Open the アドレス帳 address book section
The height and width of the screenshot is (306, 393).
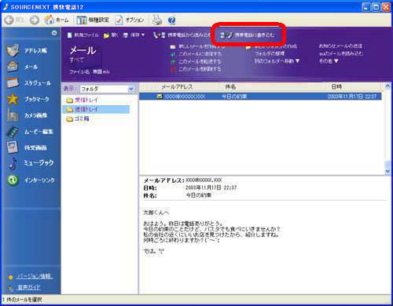28,50
